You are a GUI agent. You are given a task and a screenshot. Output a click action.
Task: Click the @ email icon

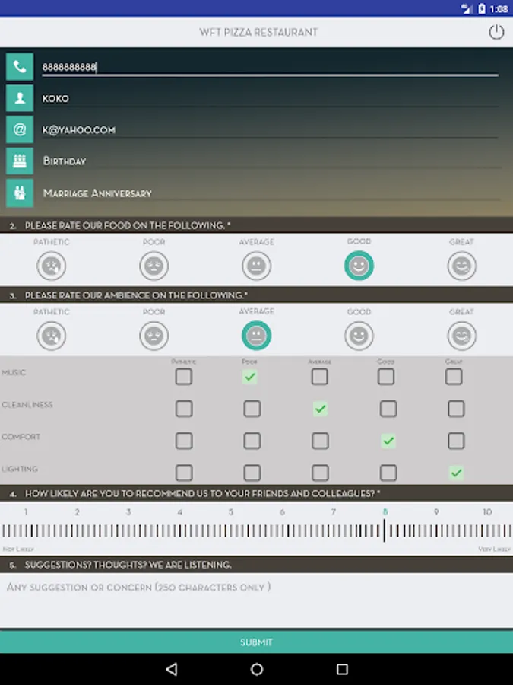coord(20,129)
